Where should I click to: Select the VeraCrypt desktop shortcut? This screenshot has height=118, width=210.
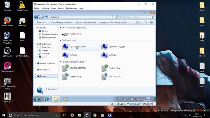[x=22, y=22]
